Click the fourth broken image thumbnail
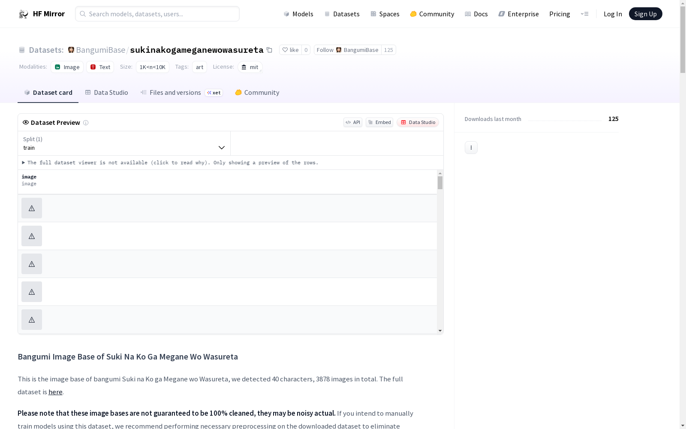 tap(32, 292)
